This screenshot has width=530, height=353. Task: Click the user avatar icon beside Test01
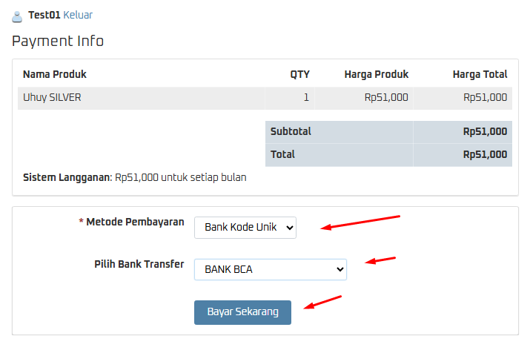17,16
